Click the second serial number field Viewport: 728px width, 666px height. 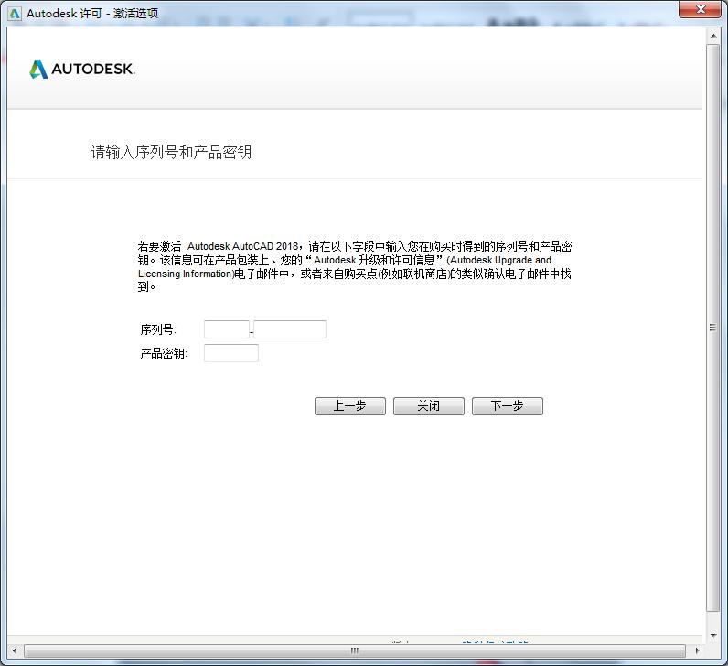point(290,329)
